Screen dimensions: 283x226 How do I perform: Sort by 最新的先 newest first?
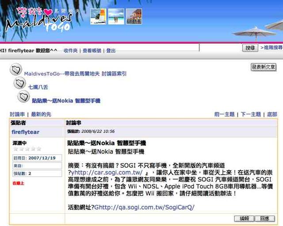[x=41, y=114]
